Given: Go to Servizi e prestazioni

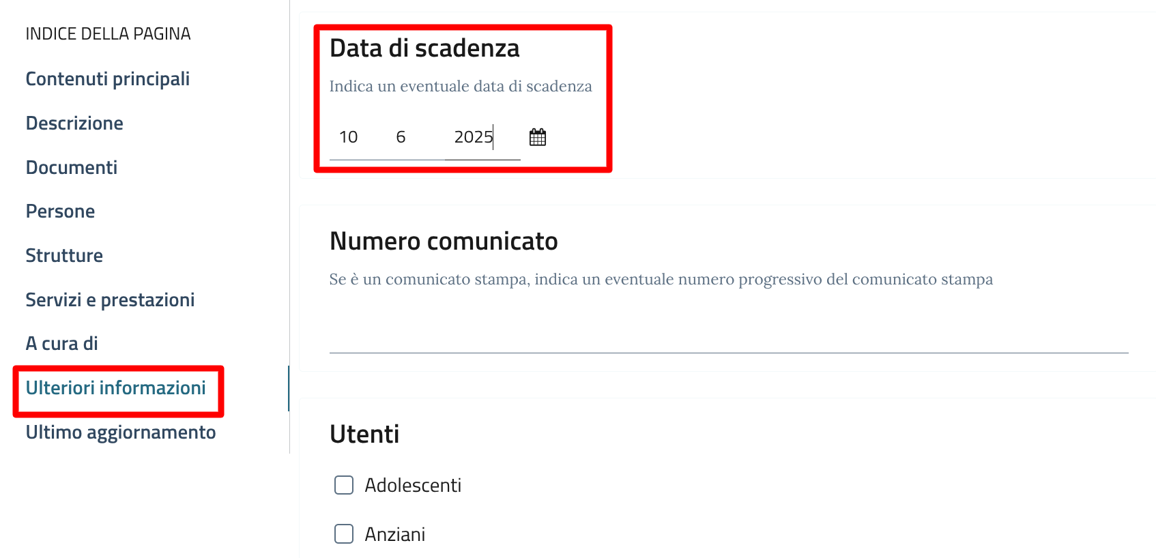Looking at the screenshot, I should click(110, 300).
